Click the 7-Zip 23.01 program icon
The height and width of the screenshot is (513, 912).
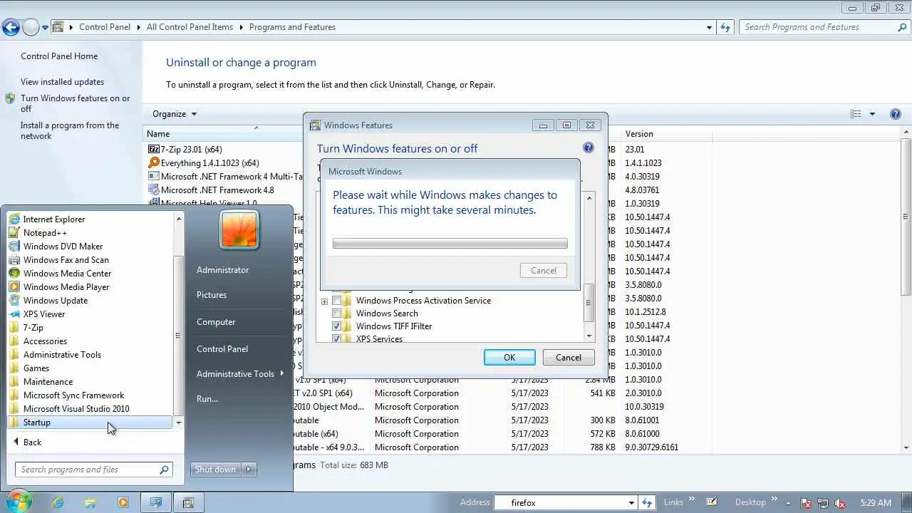pyautogui.click(x=153, y=150)
